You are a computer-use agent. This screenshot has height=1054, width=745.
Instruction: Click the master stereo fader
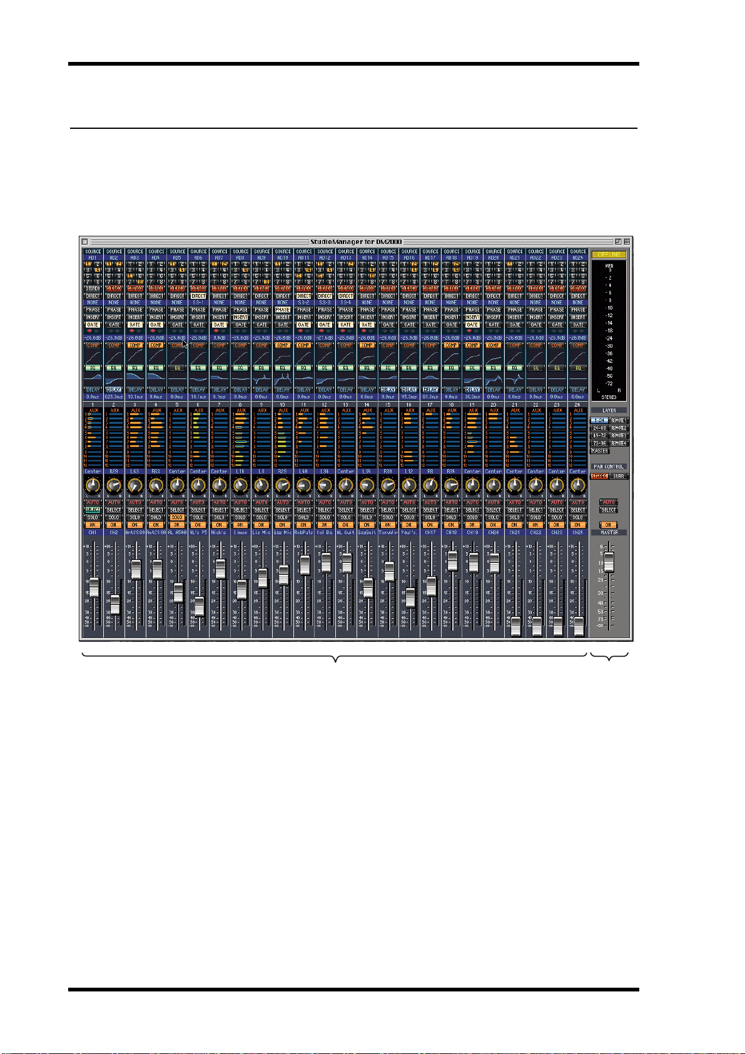click(609, 562)
